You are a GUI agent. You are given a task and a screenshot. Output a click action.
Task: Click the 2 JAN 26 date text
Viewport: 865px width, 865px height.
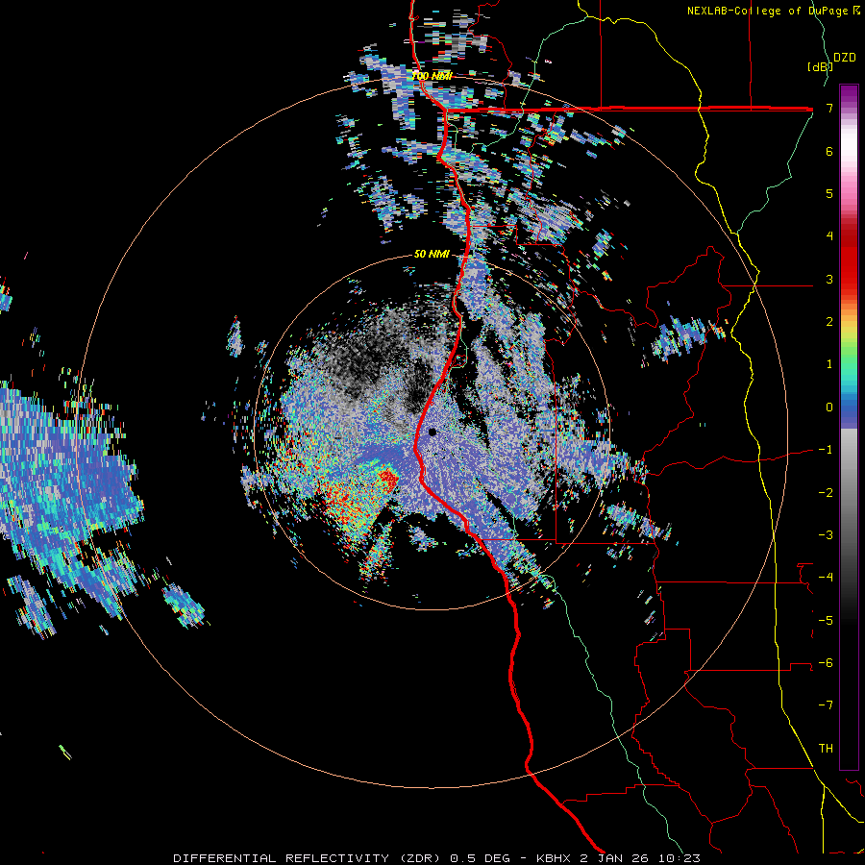pos(614,858)
